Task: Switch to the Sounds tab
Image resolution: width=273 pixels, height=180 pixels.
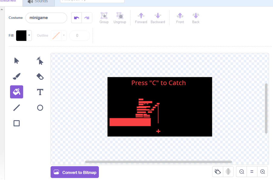Action: point(39,2)
